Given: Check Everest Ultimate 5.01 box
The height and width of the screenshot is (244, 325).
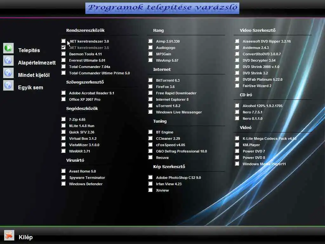Looking at the screenshot, I should [63, 60].
